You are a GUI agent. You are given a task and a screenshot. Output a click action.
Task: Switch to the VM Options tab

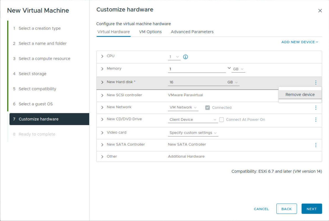150,32
